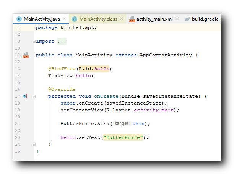This screenshot has height=174, width=234.
Task: Click the class icon on MainActivity.class tab
Action: pyautogui.click(x=75, y=19)
